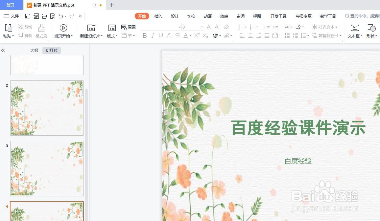
Task: Expand numbered list options
Action: click(x=257, y=27)
